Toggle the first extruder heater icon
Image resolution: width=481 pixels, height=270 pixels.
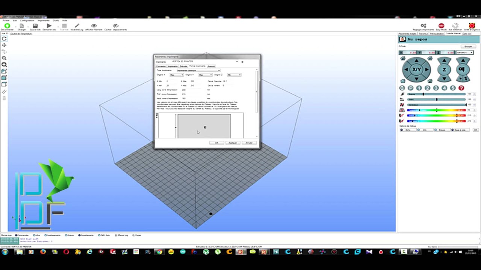click(x=402, y=115)
